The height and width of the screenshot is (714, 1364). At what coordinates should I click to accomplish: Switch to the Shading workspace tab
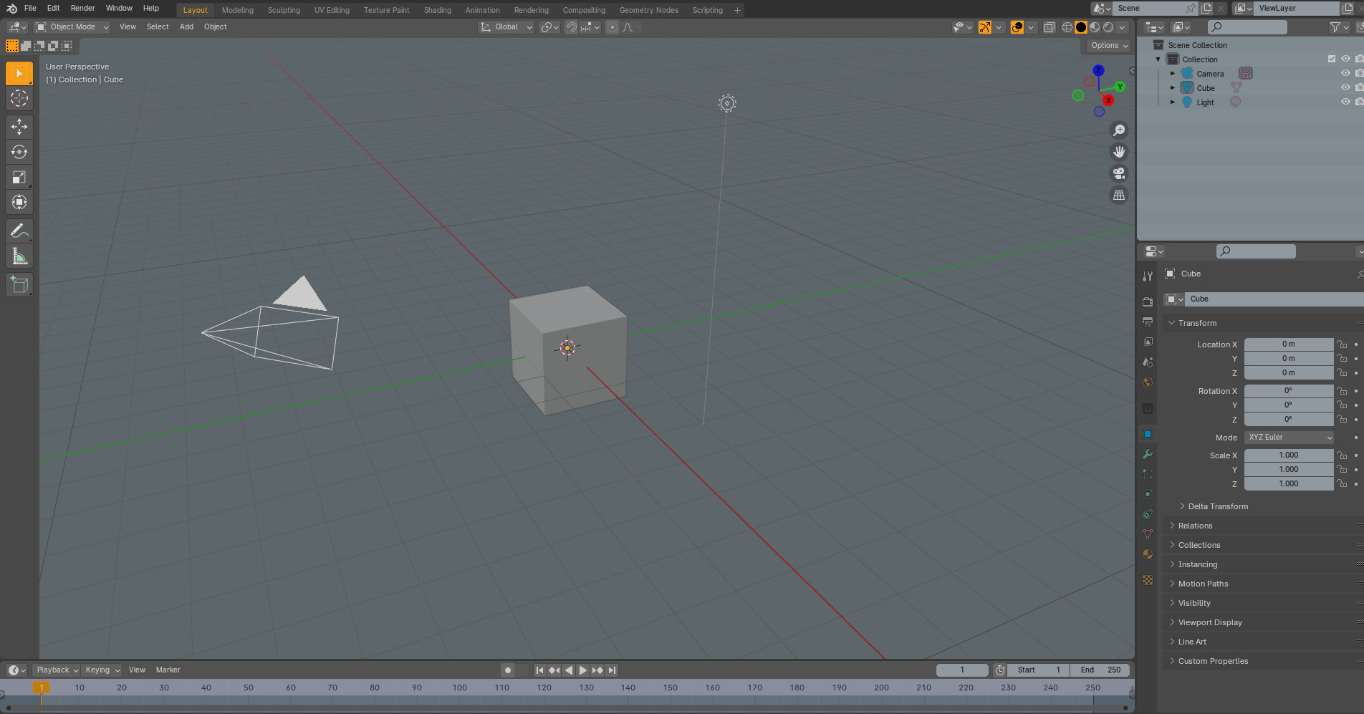point(437,10)
